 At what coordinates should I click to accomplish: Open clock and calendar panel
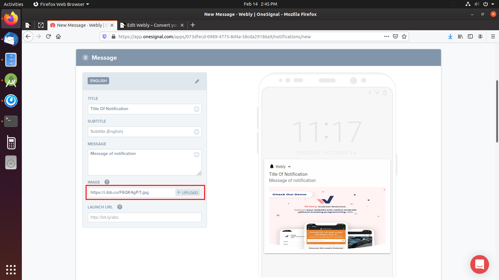coord(260,4)
